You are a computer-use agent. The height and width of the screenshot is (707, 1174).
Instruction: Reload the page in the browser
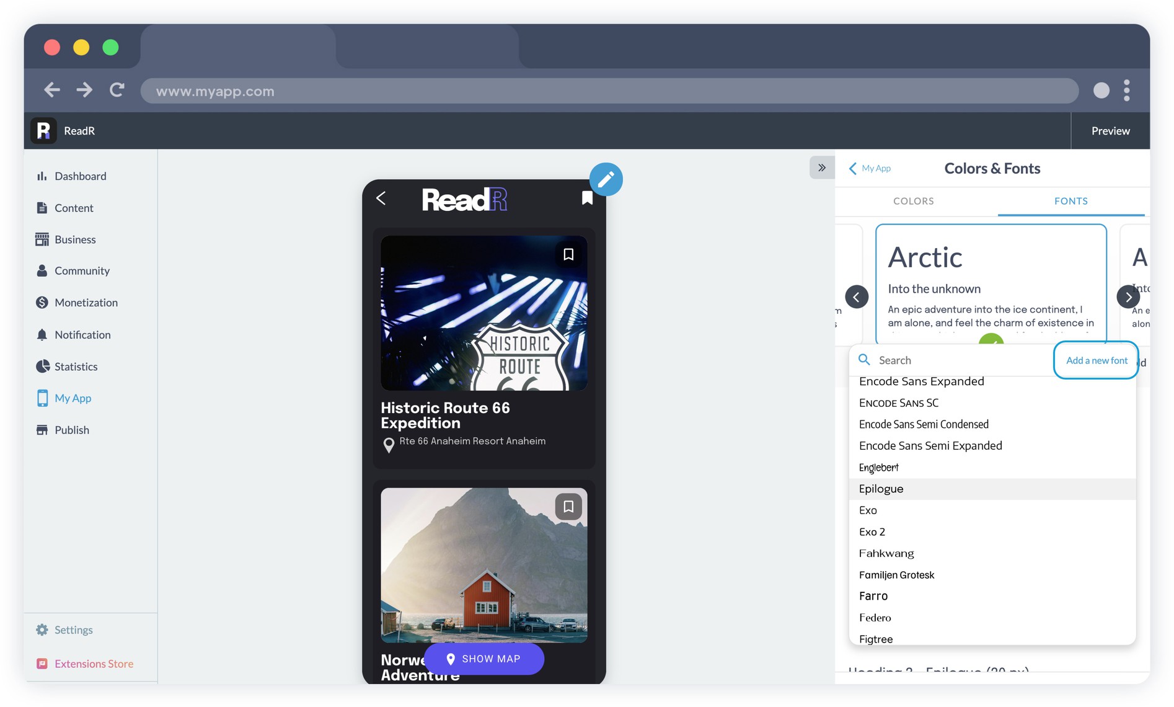tap(117, 91)
